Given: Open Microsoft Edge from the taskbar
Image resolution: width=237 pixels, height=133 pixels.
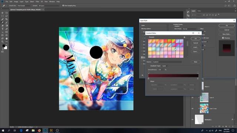Looking at the screenshot, I should click(21, 130).
